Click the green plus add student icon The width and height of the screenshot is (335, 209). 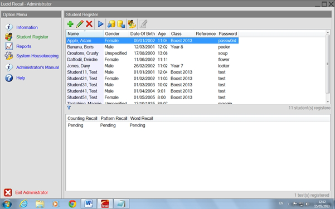pyautogui.click(x=70, y=24)
